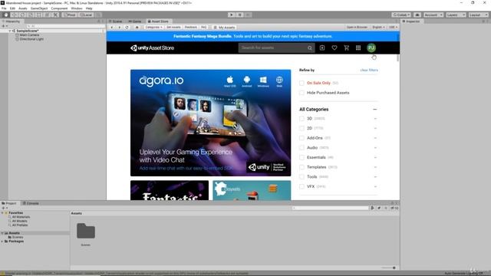Select the Rect Transform tool
491x276 pixels.
(x=39, y=15)
